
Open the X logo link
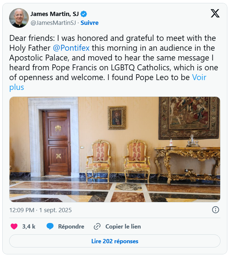(x=215, y=13)
